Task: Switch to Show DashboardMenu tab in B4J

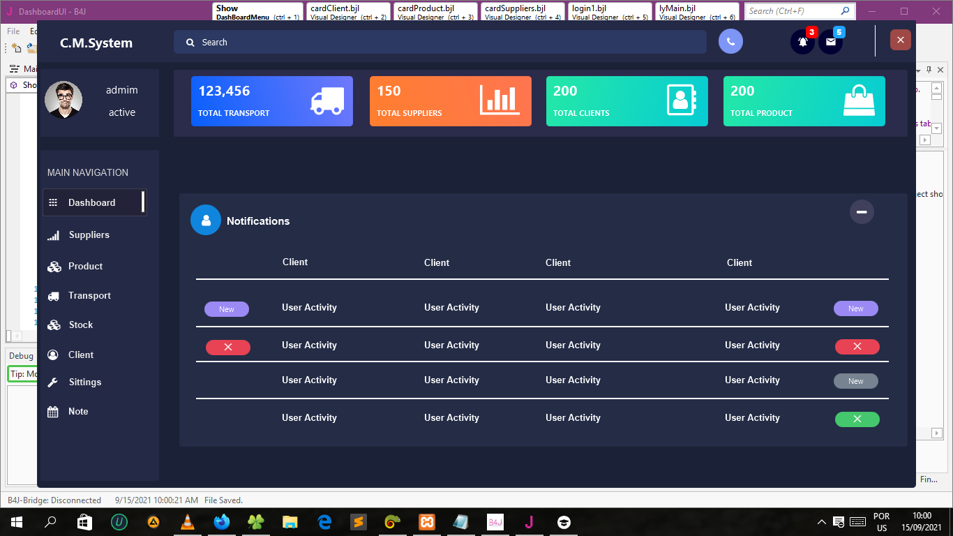Action: 257,12
